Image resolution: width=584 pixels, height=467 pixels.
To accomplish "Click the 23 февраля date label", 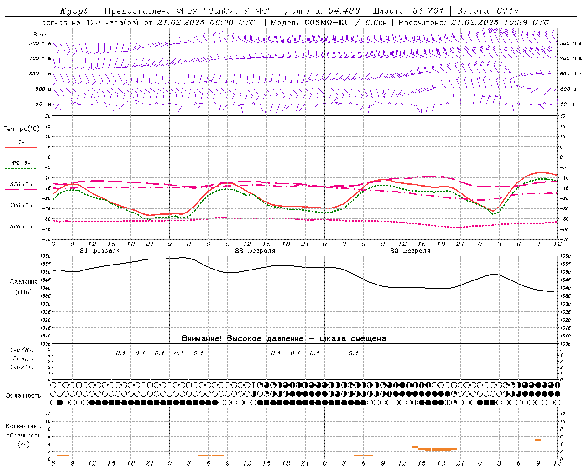I will [x=410, y=251].
